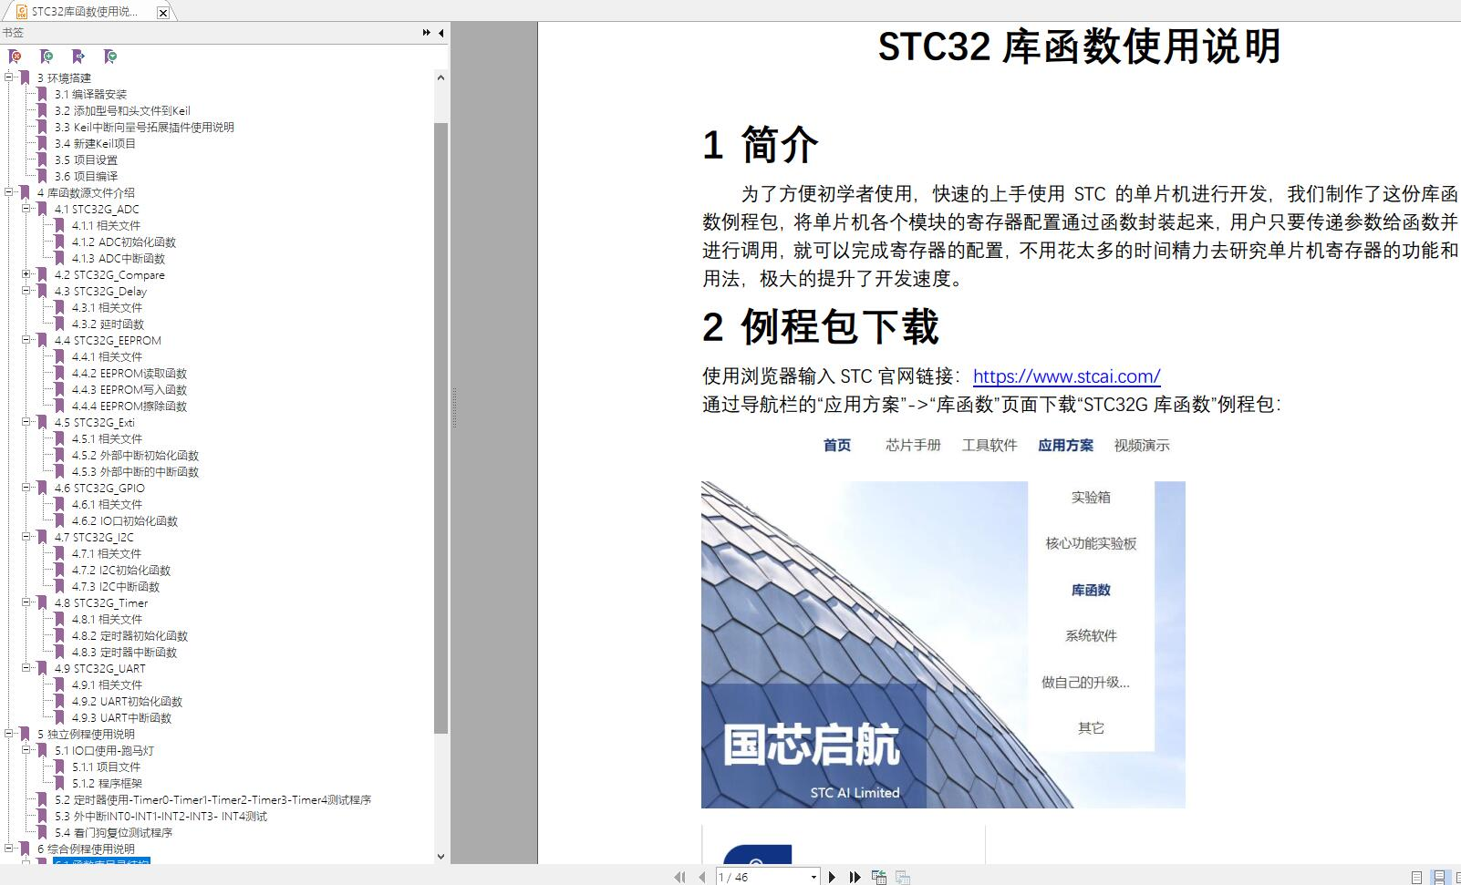1461x885 pixels.
Task: Click '实验箱' entry in the pictured menu
Action: pos(1091,497)
